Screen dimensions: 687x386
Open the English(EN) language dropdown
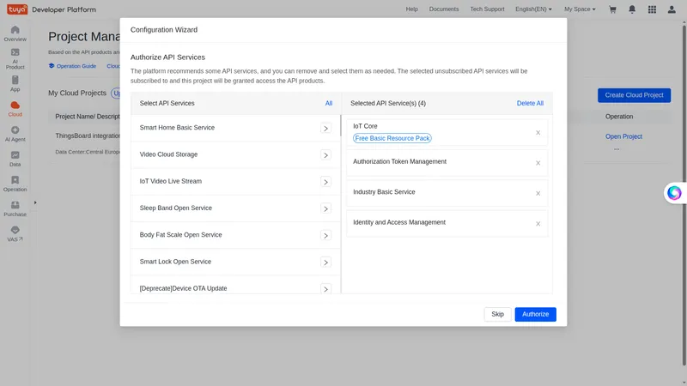tap(533, 9)
